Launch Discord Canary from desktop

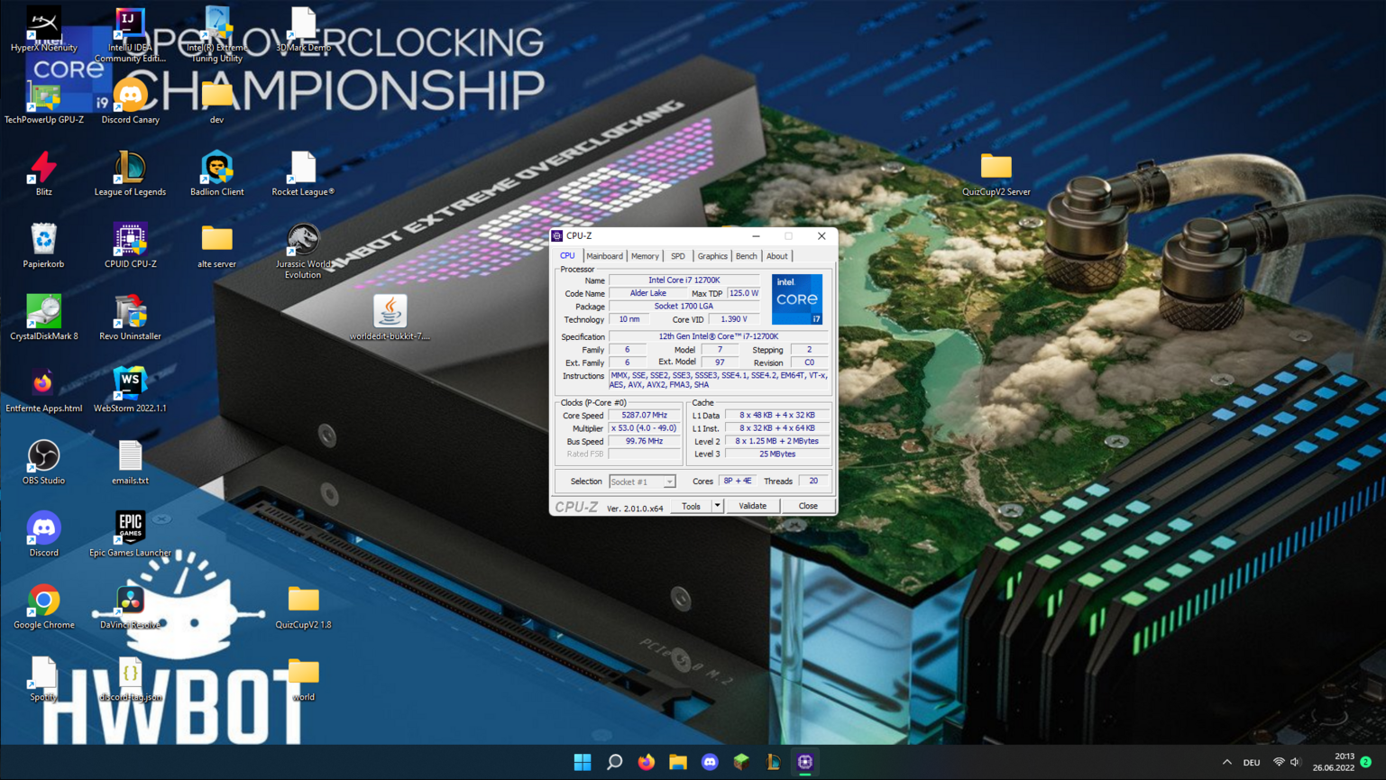click(x=130, y=102)
